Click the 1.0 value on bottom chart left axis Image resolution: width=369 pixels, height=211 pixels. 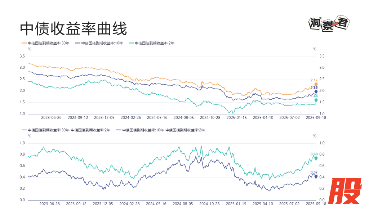click(x=22, y=143)
